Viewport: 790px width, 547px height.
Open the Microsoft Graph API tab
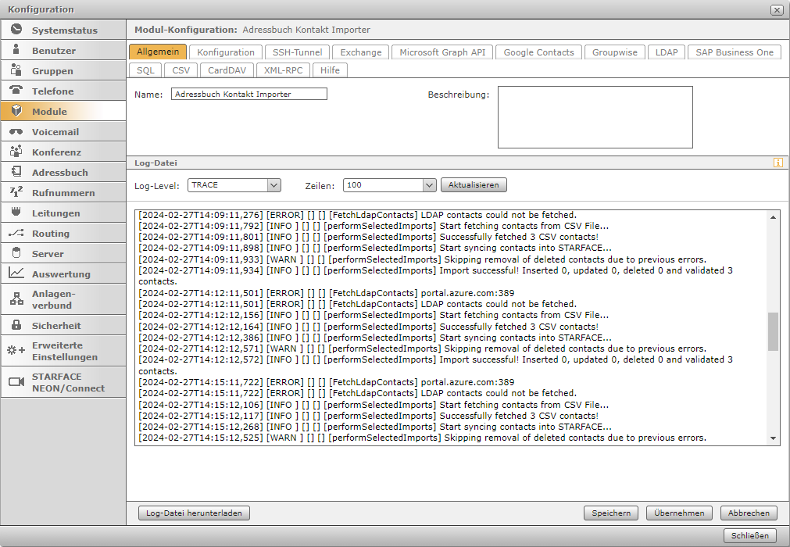pos(442,52)
